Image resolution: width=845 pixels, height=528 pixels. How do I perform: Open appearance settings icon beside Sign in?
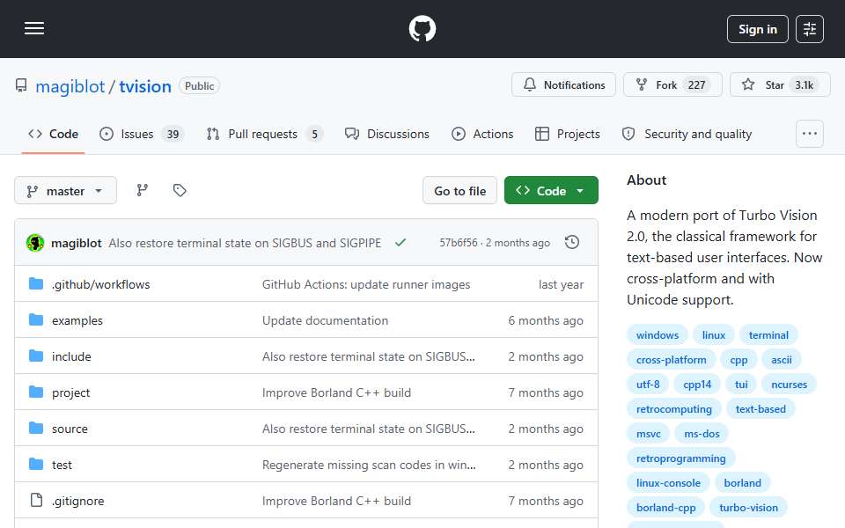[x=810, y=29]
